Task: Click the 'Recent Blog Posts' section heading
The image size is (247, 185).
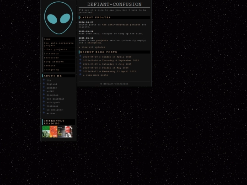Action: pyautogui.click(x=114, y=52)
